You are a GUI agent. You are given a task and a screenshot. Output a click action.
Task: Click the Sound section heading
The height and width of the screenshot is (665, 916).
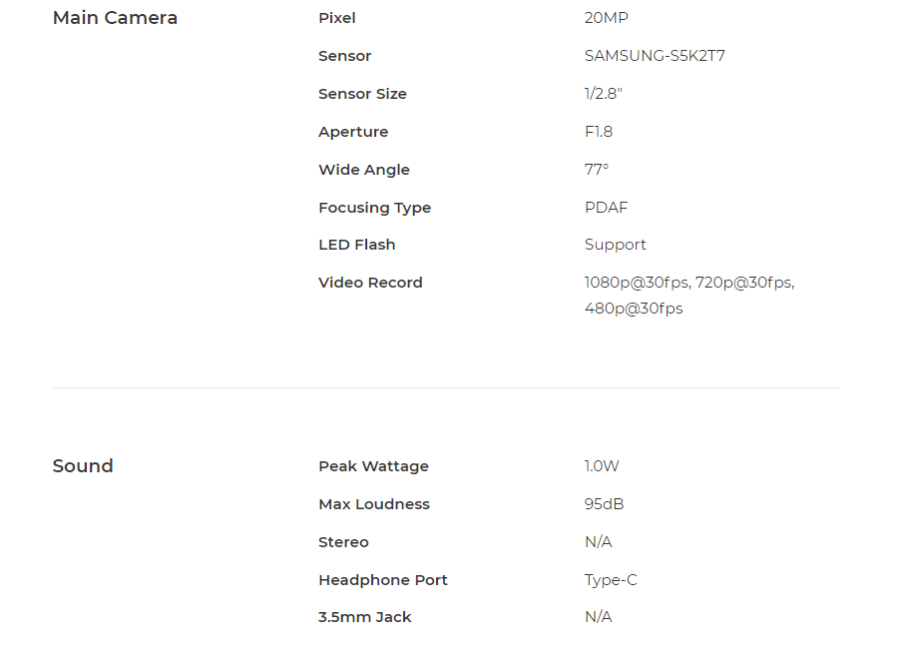[83, 465]
